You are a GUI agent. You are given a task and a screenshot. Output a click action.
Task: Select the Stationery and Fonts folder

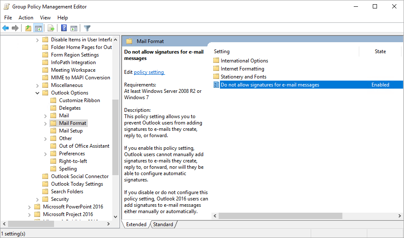243,77
